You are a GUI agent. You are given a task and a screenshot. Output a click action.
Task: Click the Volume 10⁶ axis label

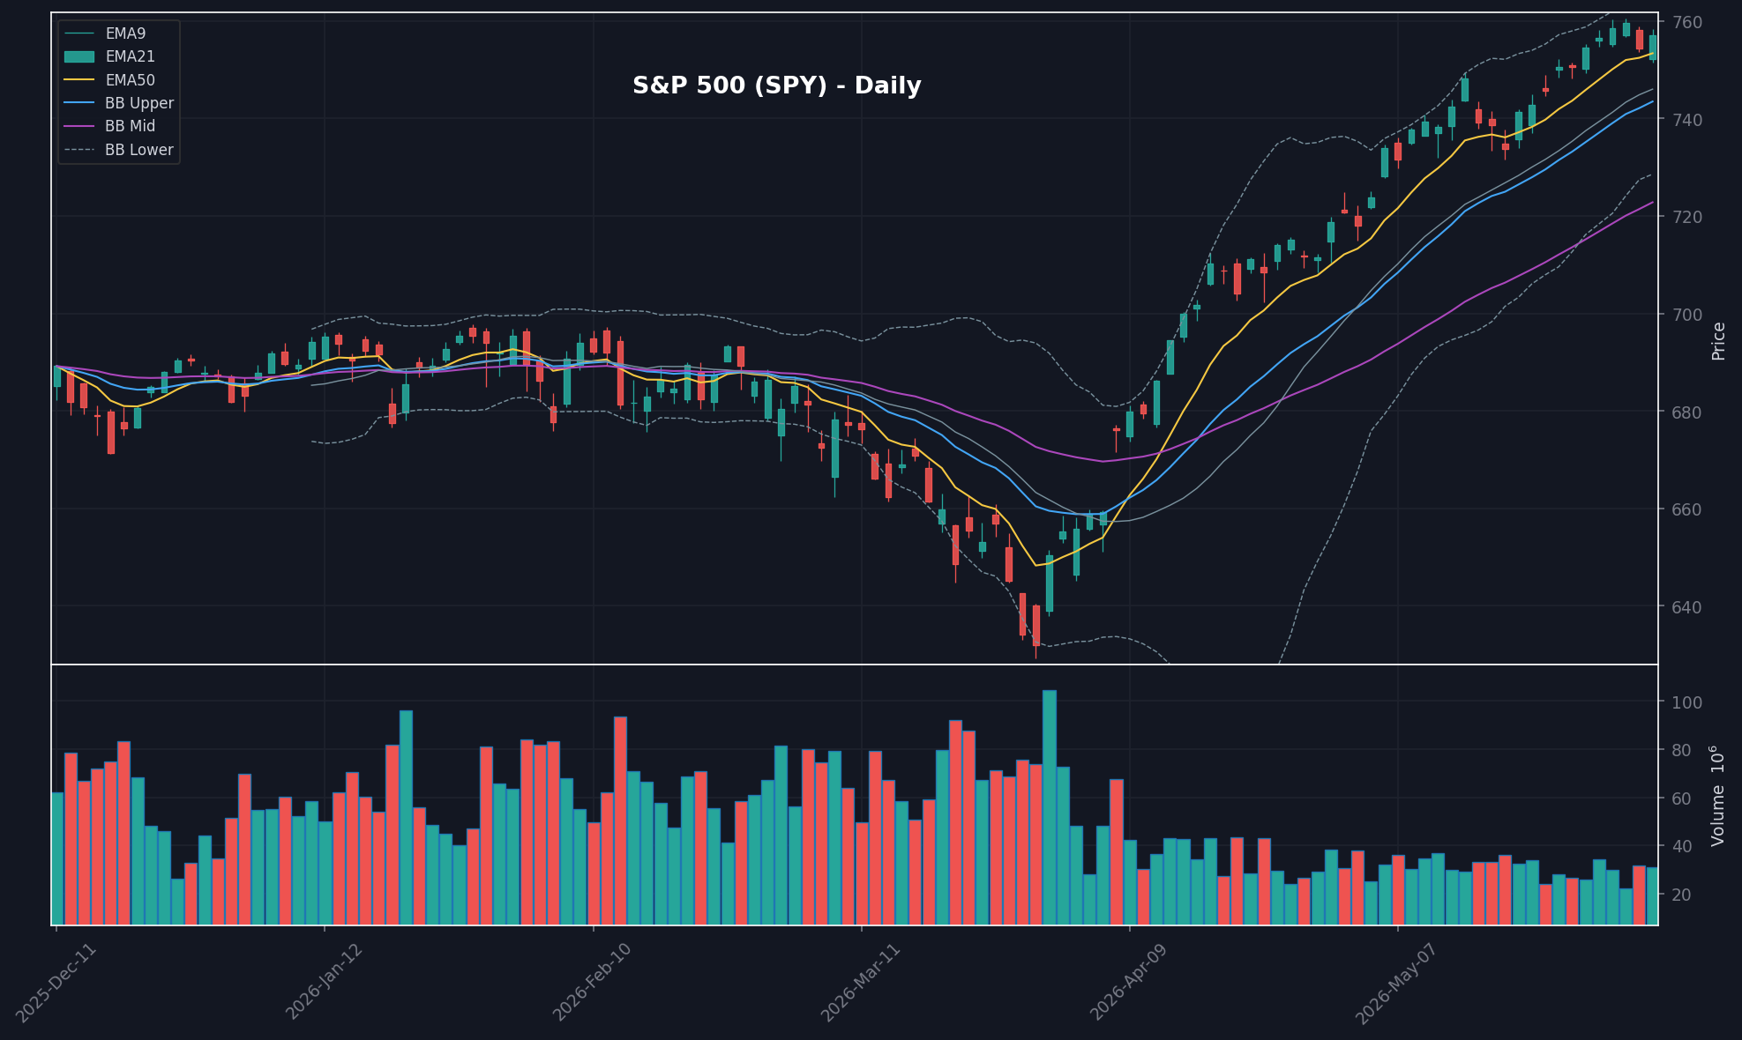(1717, 796)
